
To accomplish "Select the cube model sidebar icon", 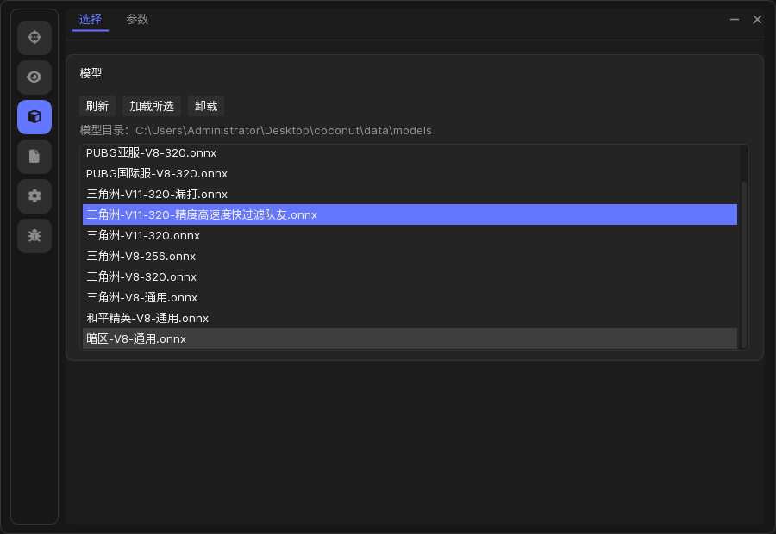I will click(34, 116).
